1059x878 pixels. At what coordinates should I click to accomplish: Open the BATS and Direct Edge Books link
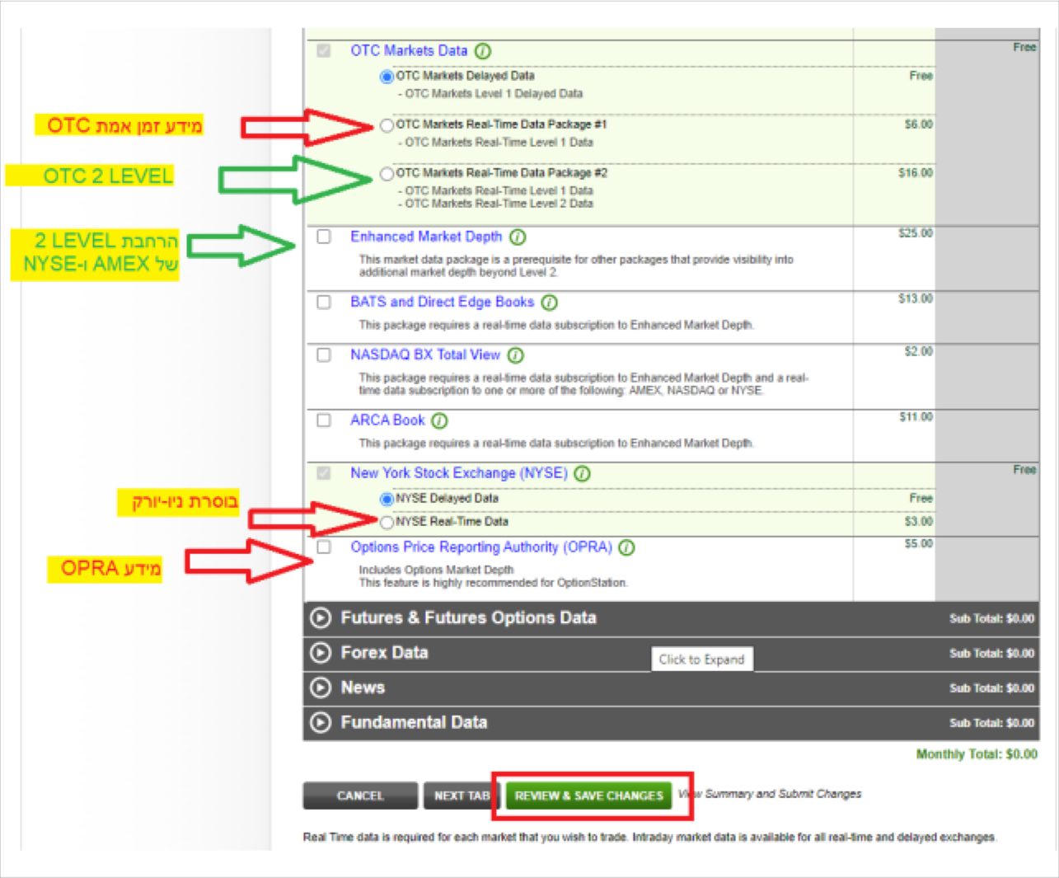pos(442,303)
